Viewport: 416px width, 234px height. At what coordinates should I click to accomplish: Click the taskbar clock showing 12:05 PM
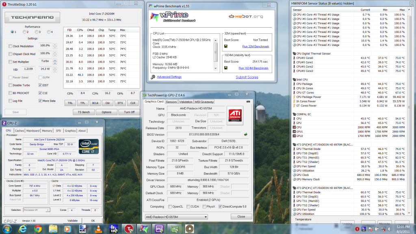[x=403, y=229]
